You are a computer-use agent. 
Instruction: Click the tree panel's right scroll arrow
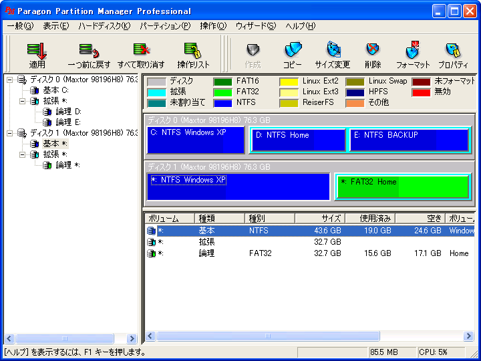(x=132, y=338)
